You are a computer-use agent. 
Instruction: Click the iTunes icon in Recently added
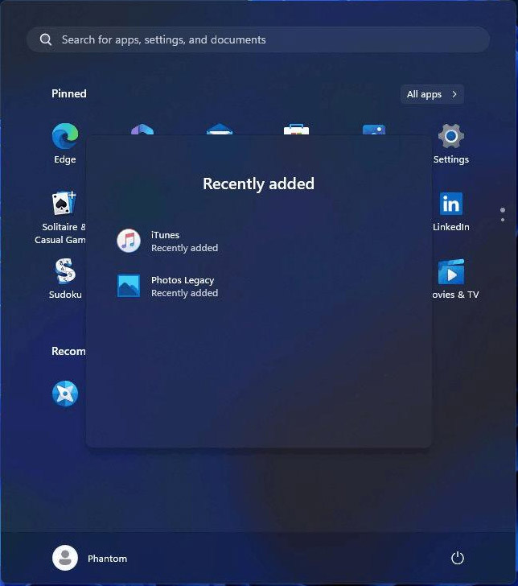click(x=129, y=241)
